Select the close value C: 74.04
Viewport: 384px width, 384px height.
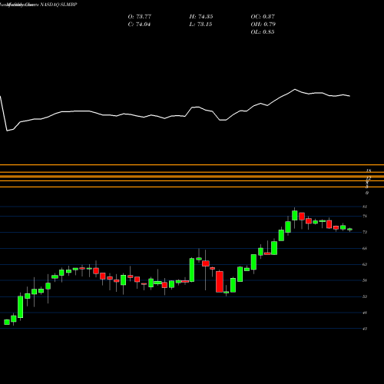tap(139, 25)
